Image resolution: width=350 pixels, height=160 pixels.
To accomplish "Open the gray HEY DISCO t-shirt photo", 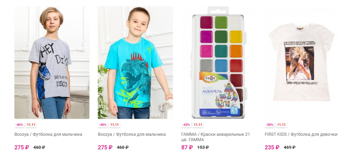I will (52, 63).
